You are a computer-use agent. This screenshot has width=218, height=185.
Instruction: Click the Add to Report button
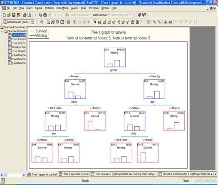(x=100, y=15)
